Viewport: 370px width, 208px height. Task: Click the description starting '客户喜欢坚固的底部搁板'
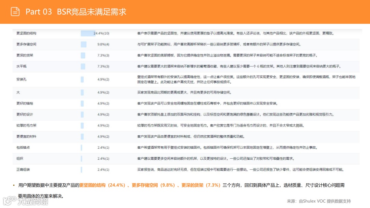227,55
